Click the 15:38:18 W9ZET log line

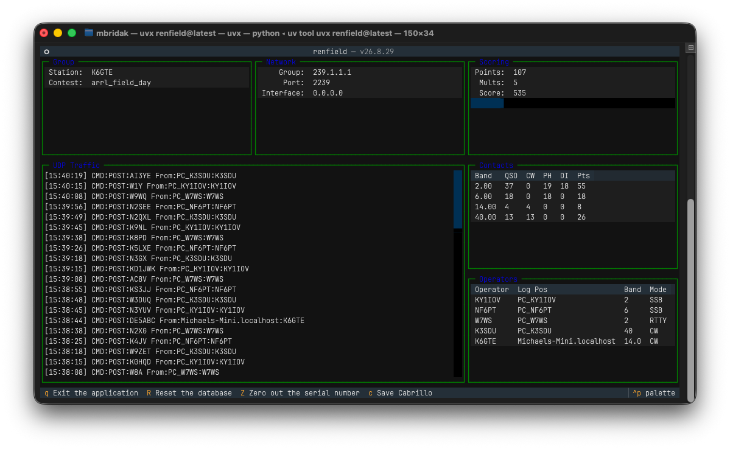pos(141,351)
